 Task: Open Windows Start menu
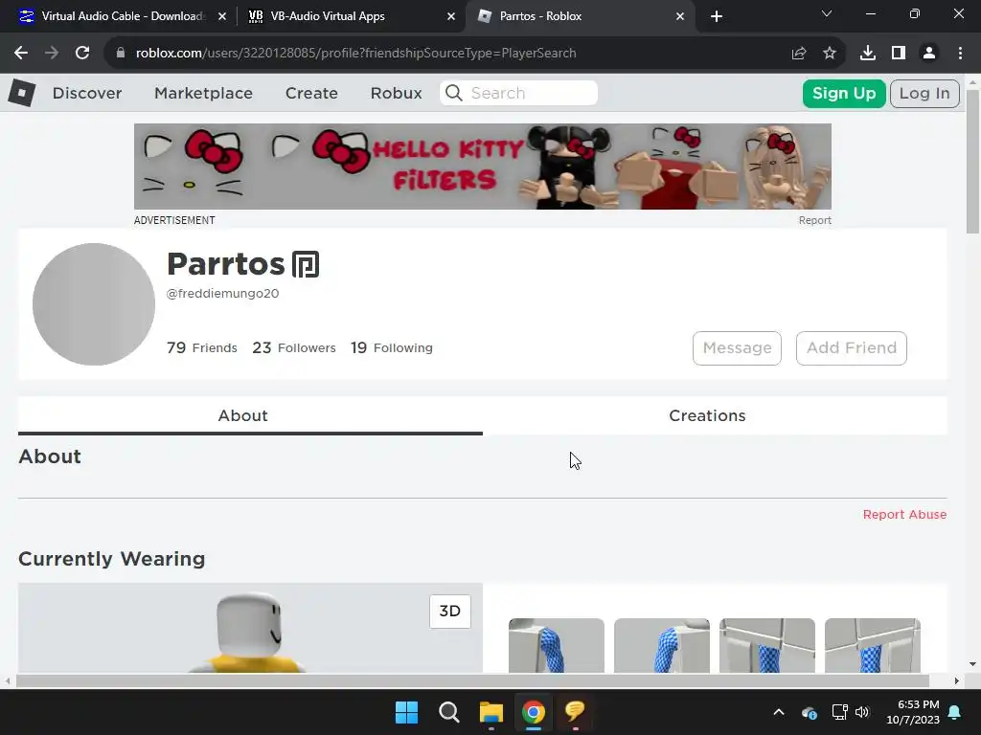coord(406,712)
